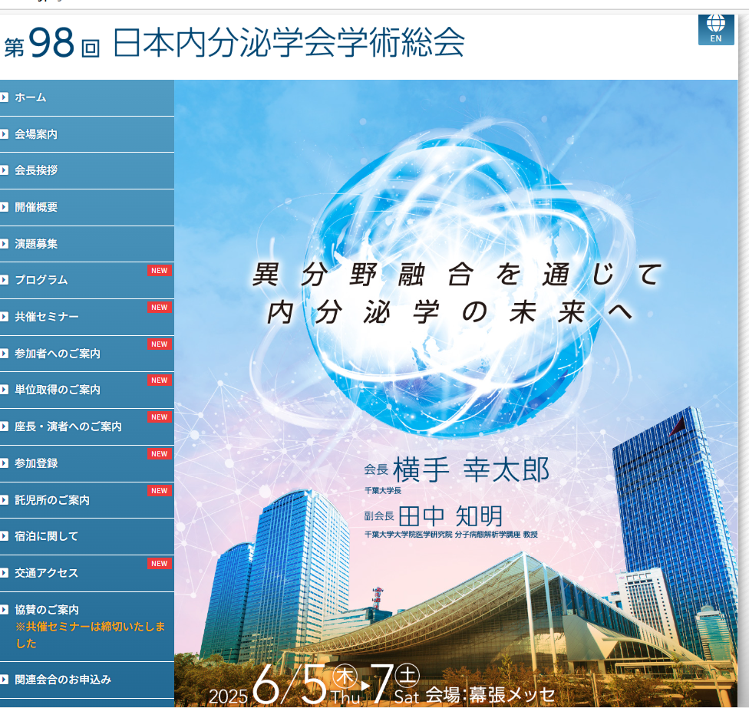Click the NEW badge on 託児所のご案内
This screenshot has width=749, height=708.
(x=160, y=491)
